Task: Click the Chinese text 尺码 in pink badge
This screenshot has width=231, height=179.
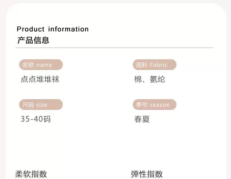Action: tap(28, 105)
